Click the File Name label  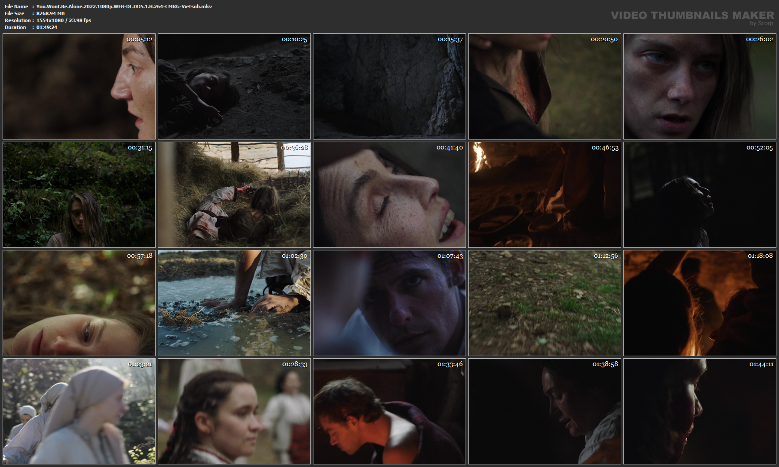(16, 6)
